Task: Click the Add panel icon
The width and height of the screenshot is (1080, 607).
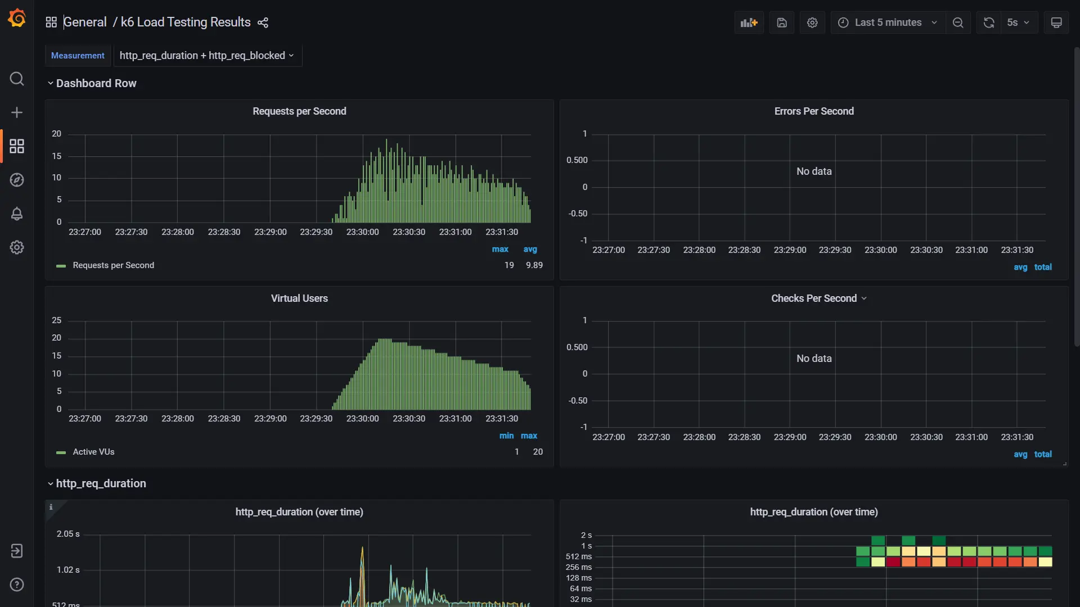Action: [x=749, y=22]
